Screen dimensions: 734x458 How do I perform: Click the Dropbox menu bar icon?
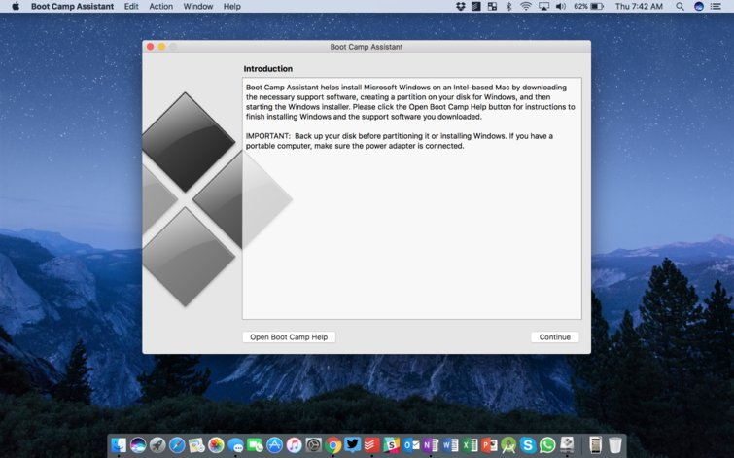coord(461,6)
